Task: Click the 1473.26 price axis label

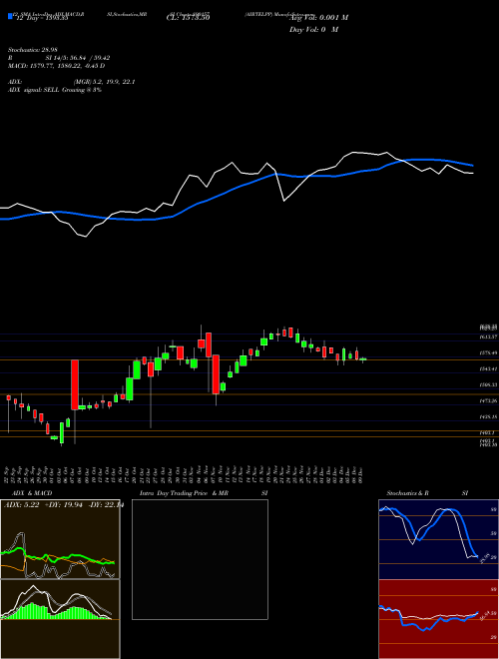Action: [x=488, y=400]
